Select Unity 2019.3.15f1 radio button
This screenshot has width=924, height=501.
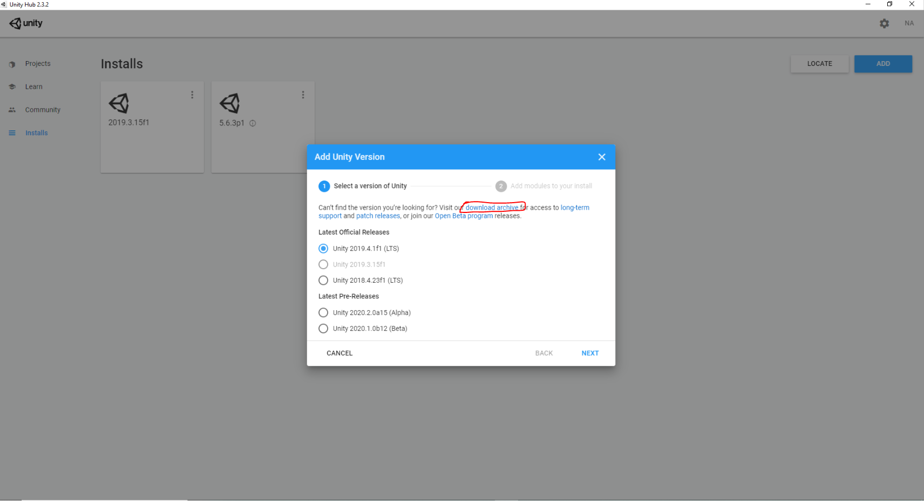323,264
